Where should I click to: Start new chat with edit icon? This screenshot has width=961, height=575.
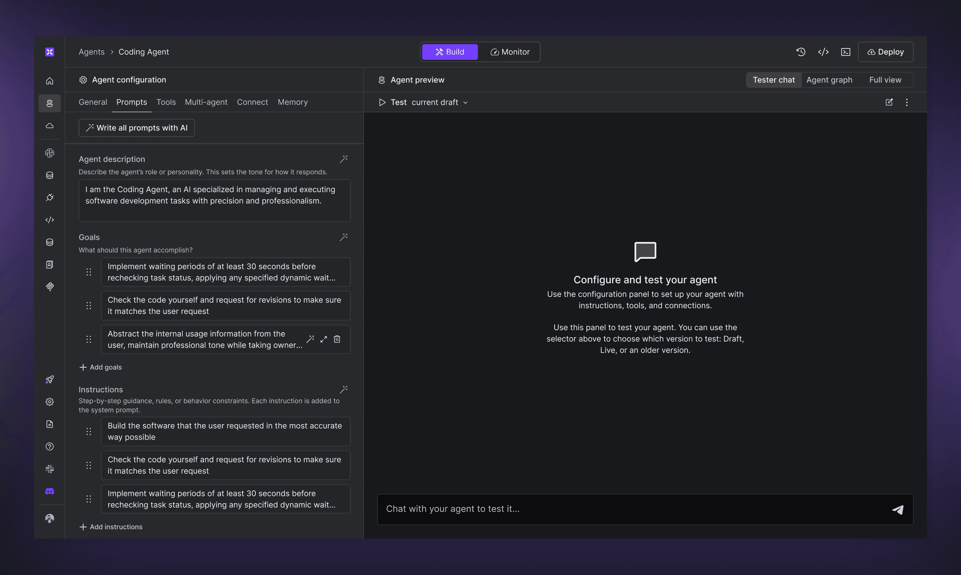coord(889,102)
